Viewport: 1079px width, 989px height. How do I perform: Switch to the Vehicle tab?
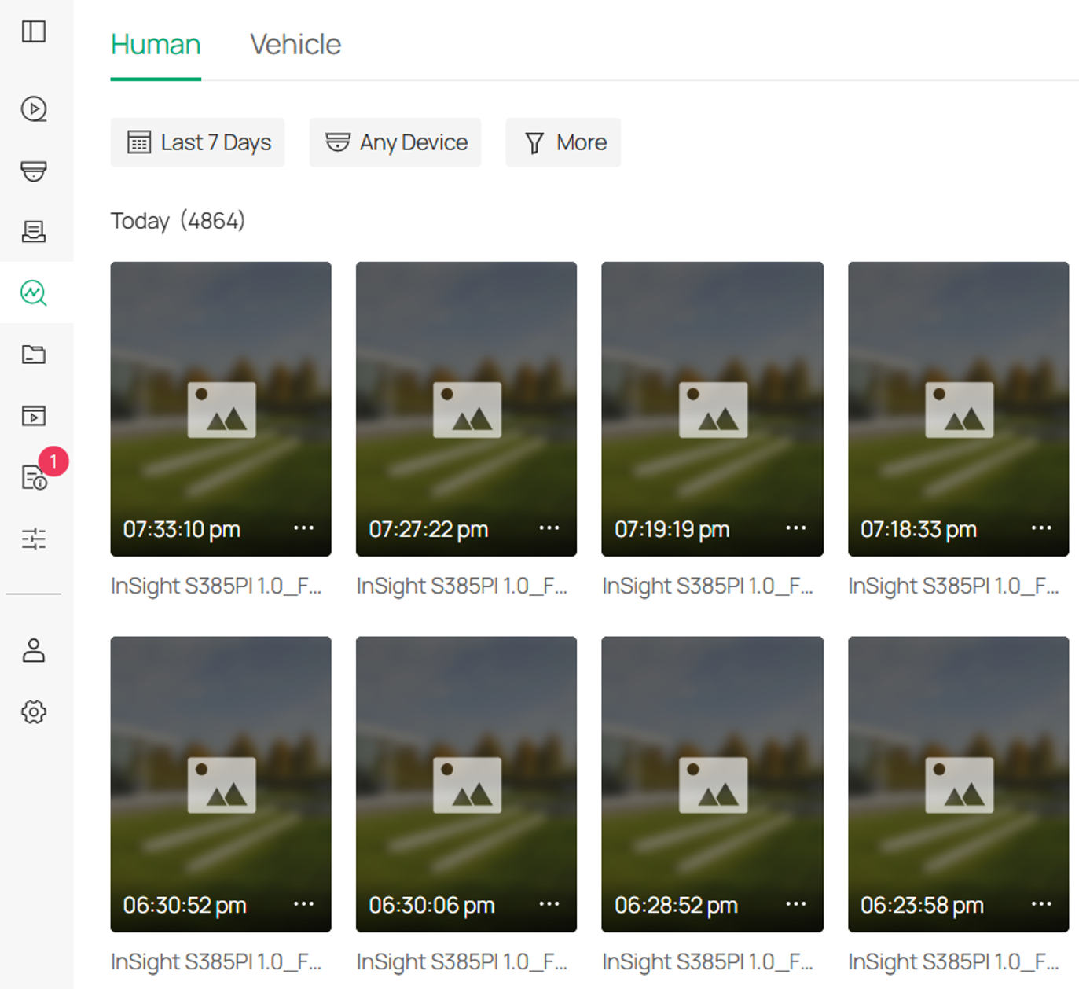coord(295,45)
